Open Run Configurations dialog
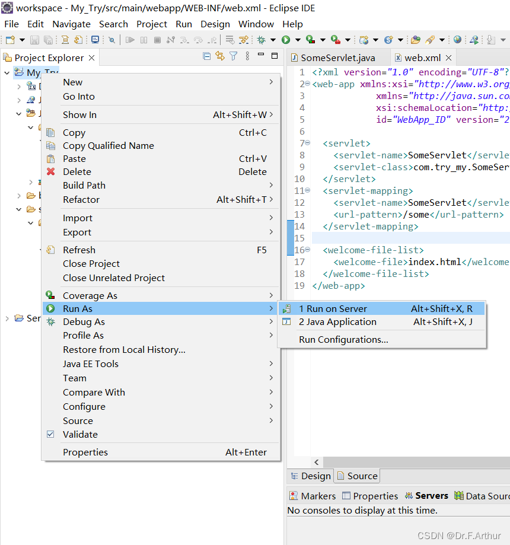 click(x=382, y=339)
